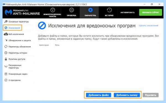
Task: Click the refresh arrows icon beside Параметры обновления
Action: click(x=6, y=47)
